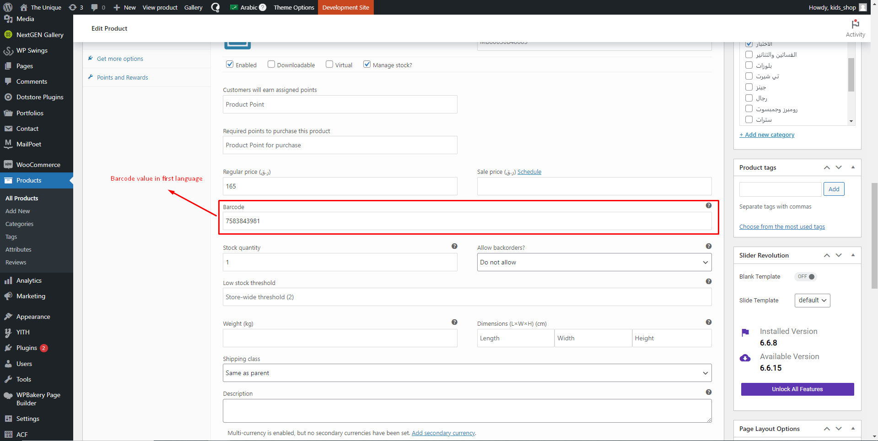Click the Product tags text input
The image size is (878, 441).
[780, 189]
